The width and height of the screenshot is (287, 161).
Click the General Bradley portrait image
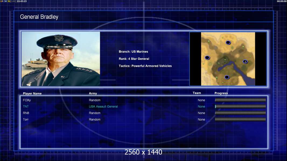(61, 59)
